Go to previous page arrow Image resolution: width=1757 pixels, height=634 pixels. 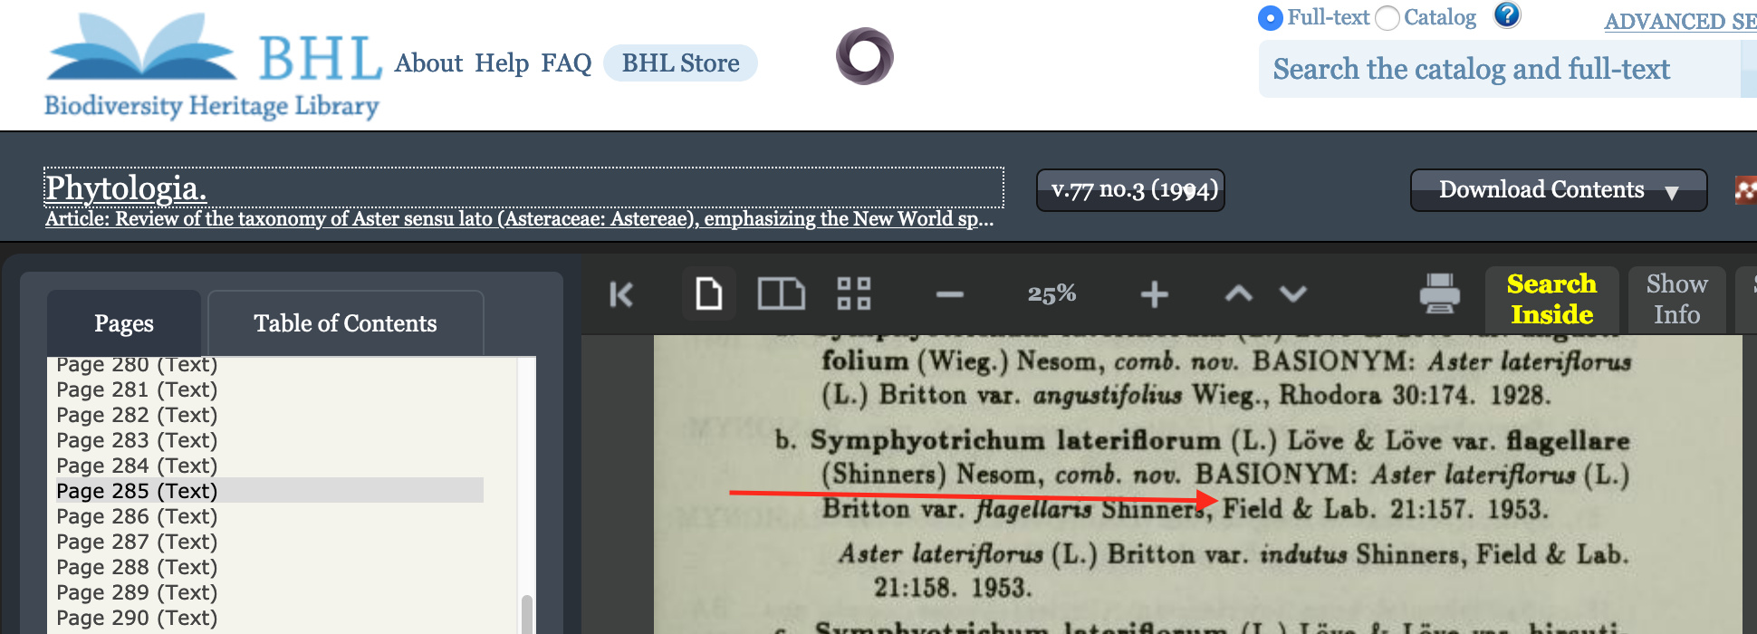(1239, 293)
